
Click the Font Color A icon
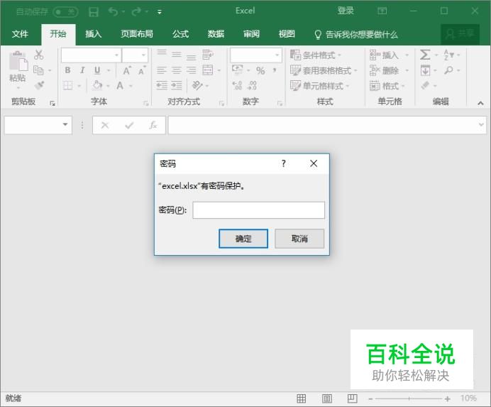click(120, 85)
